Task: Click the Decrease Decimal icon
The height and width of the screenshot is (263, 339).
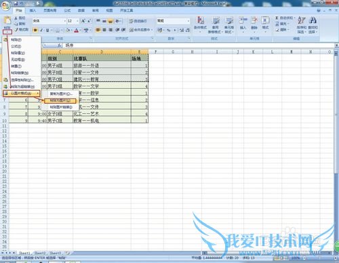Action: 188,30
